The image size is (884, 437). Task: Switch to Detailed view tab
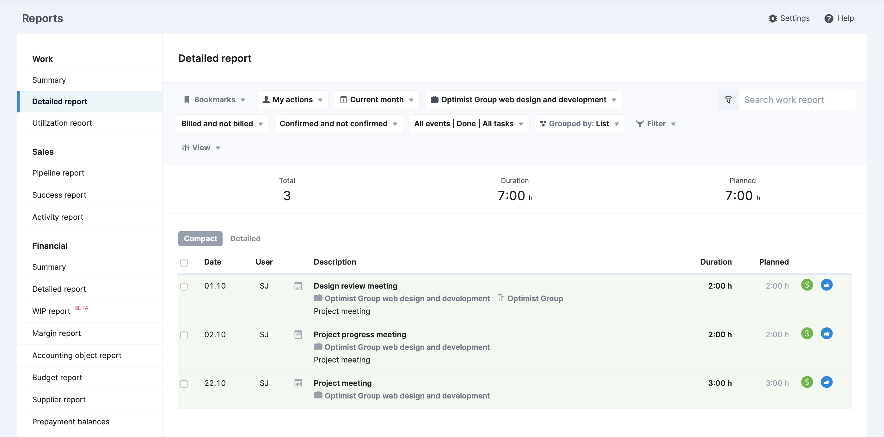tap(245, 239)
